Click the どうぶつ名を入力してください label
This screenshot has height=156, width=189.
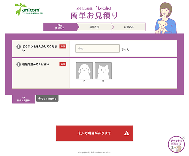[x=40, y=48]
